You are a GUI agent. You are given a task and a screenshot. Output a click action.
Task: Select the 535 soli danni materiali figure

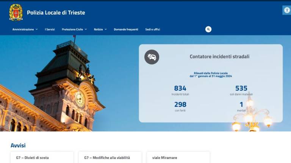point(241,88)
